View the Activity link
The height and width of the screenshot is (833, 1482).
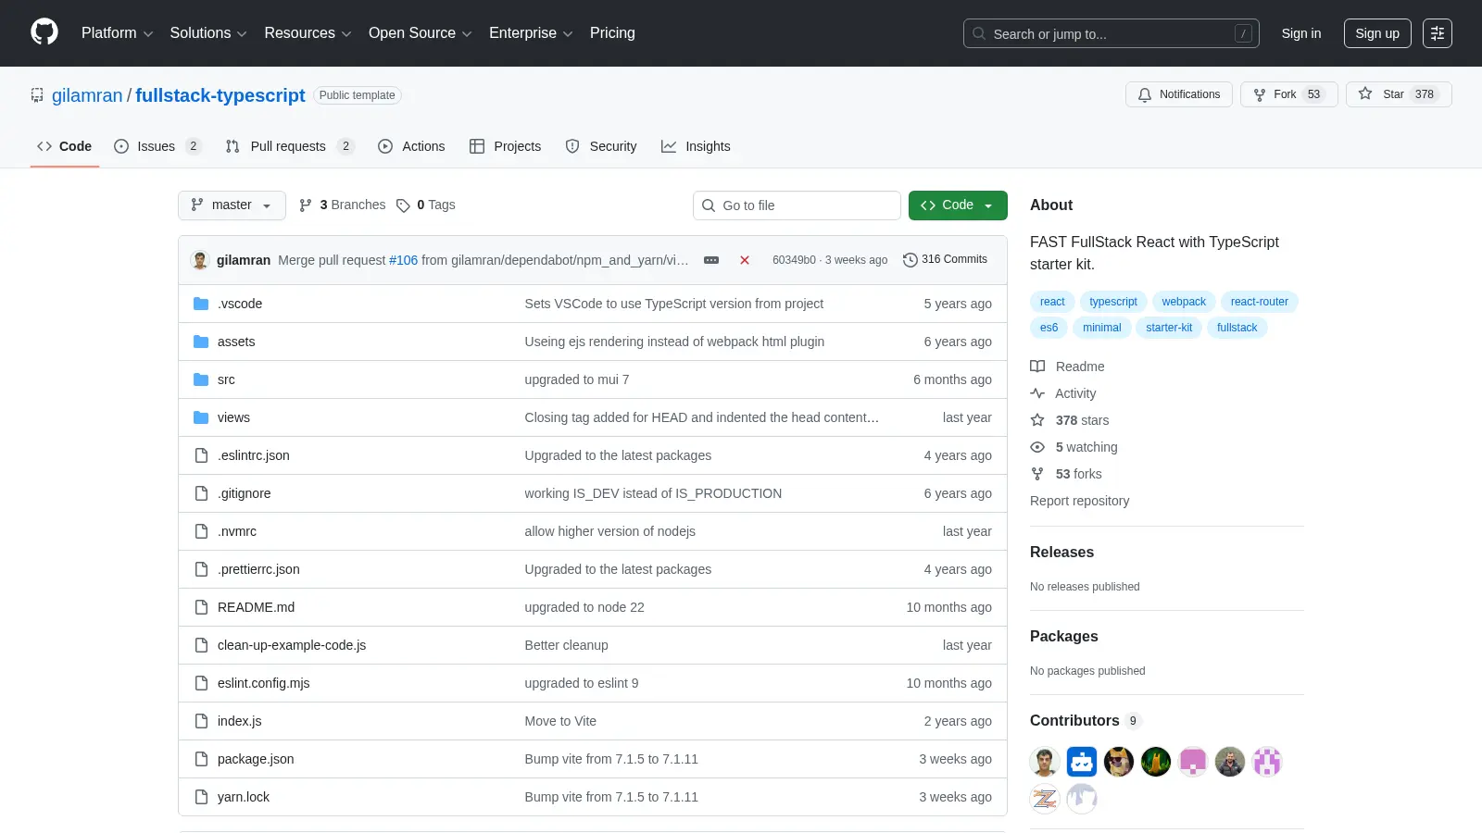coord(1063,393)
